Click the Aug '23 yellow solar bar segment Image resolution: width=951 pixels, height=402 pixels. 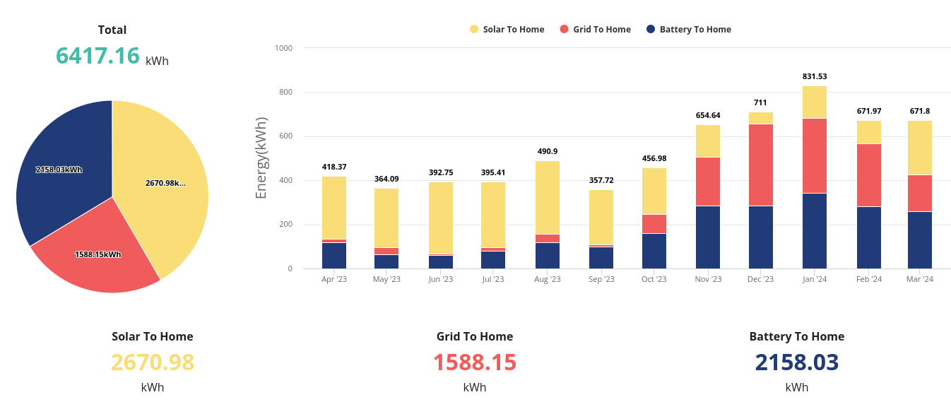[548, 198]
